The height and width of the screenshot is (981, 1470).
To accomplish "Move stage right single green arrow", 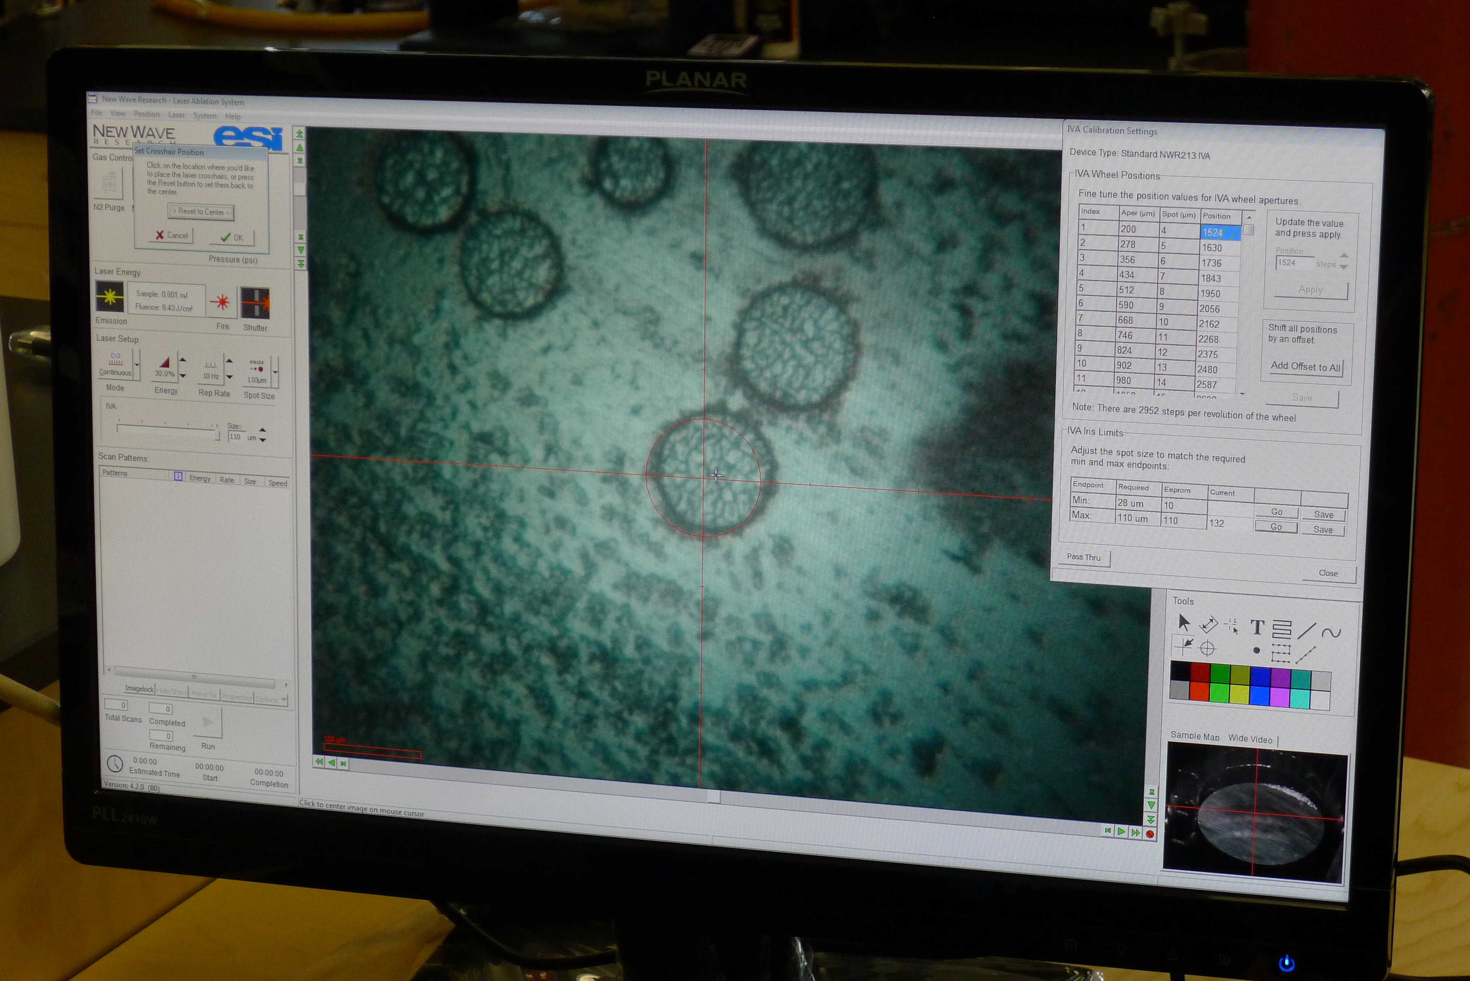I will [1122, 832].
